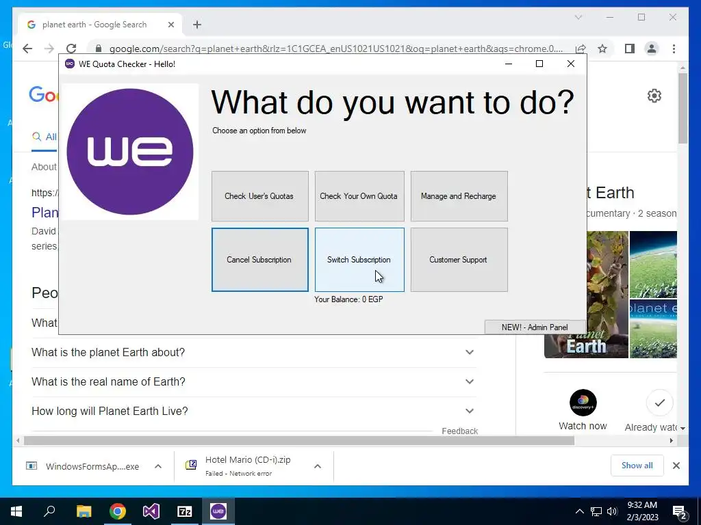Open Visual Studio from taskbar
This screenshot has height=525, width=701.
coord(151,511)
